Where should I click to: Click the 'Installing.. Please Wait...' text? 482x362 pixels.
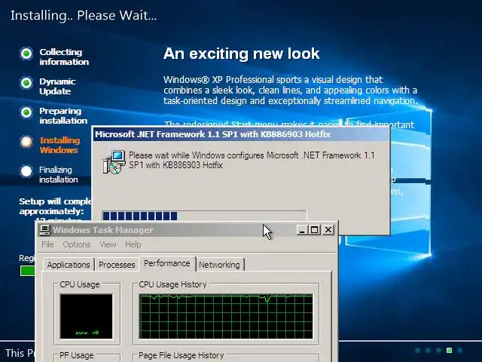click(84, 15)
